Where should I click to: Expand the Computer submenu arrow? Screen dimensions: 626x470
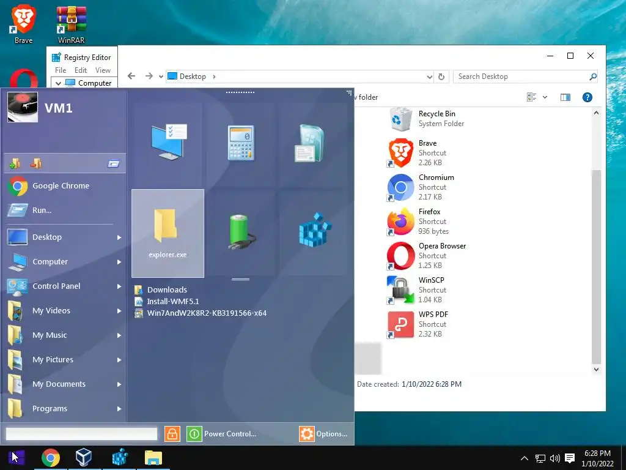119,262
